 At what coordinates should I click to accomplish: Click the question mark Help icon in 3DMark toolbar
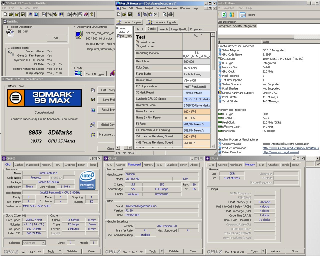(x=92, y=14)
